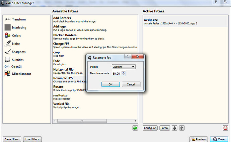Confirm Resample fps with OK button
The height and width of the screenshot is (142, 231).
tap(110, 84)
